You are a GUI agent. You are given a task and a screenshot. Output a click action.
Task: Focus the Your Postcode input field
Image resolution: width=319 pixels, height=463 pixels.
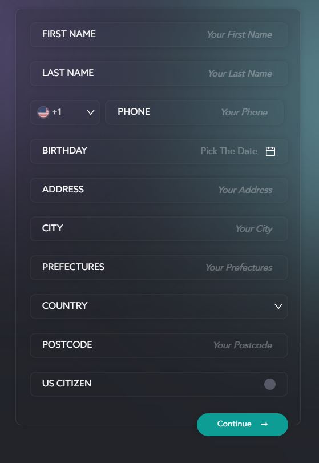click(159, 345)
